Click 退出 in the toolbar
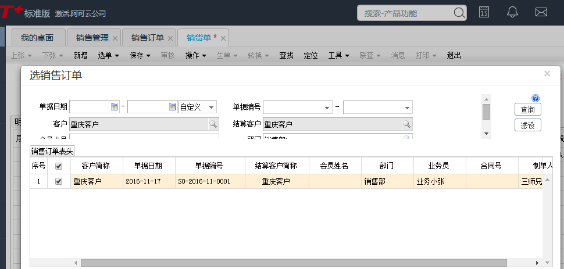 454,55
